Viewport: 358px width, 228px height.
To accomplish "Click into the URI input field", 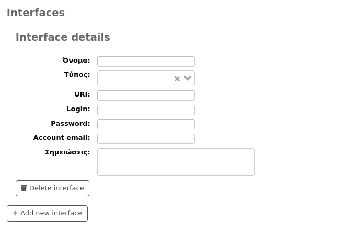I will [x=146, y=95].
